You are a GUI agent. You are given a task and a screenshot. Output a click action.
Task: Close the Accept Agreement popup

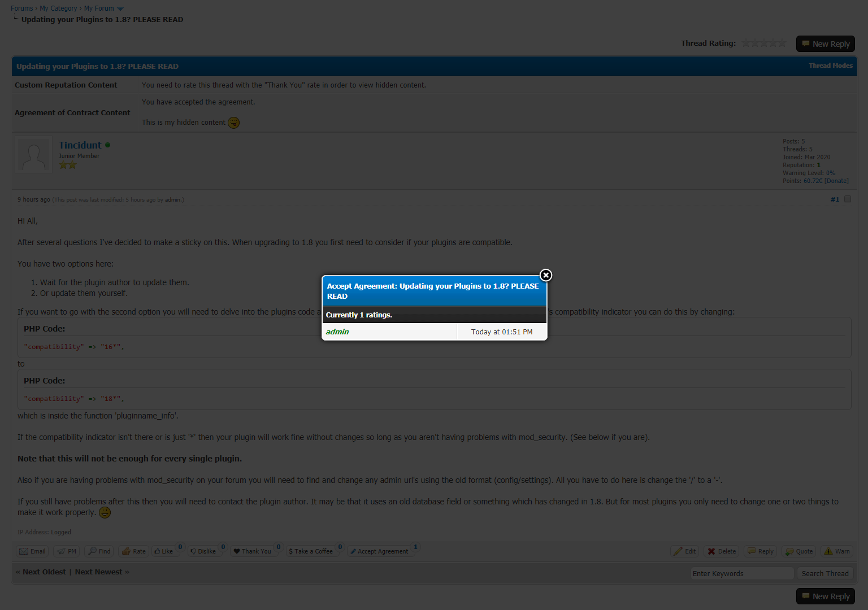point(545,275)
